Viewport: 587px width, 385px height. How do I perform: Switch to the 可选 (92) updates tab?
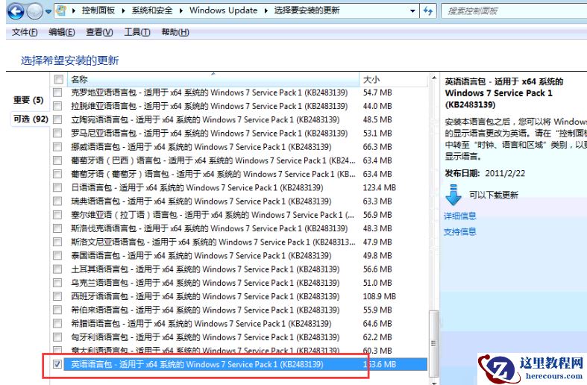[31, 119]
